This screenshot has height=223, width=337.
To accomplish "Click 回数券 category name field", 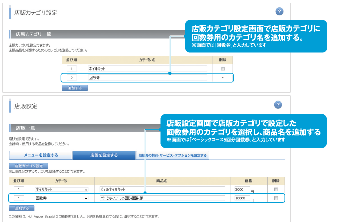I will [x=146, y=78].
